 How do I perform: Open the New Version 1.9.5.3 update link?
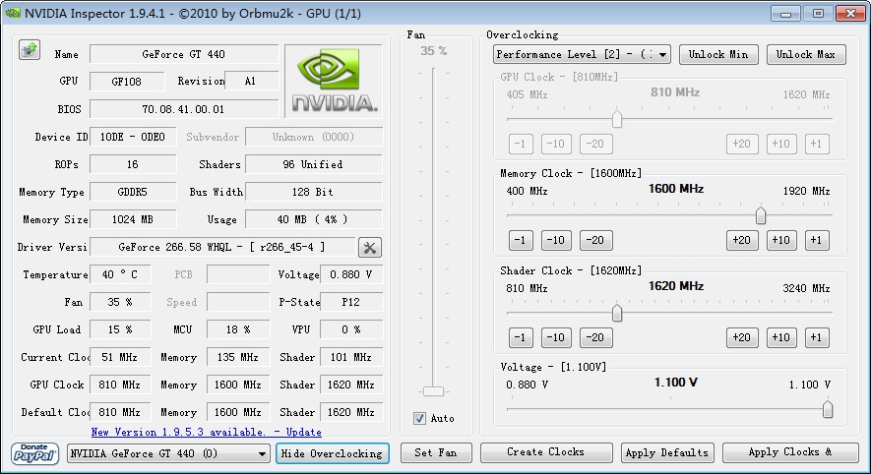click(206, 432)
